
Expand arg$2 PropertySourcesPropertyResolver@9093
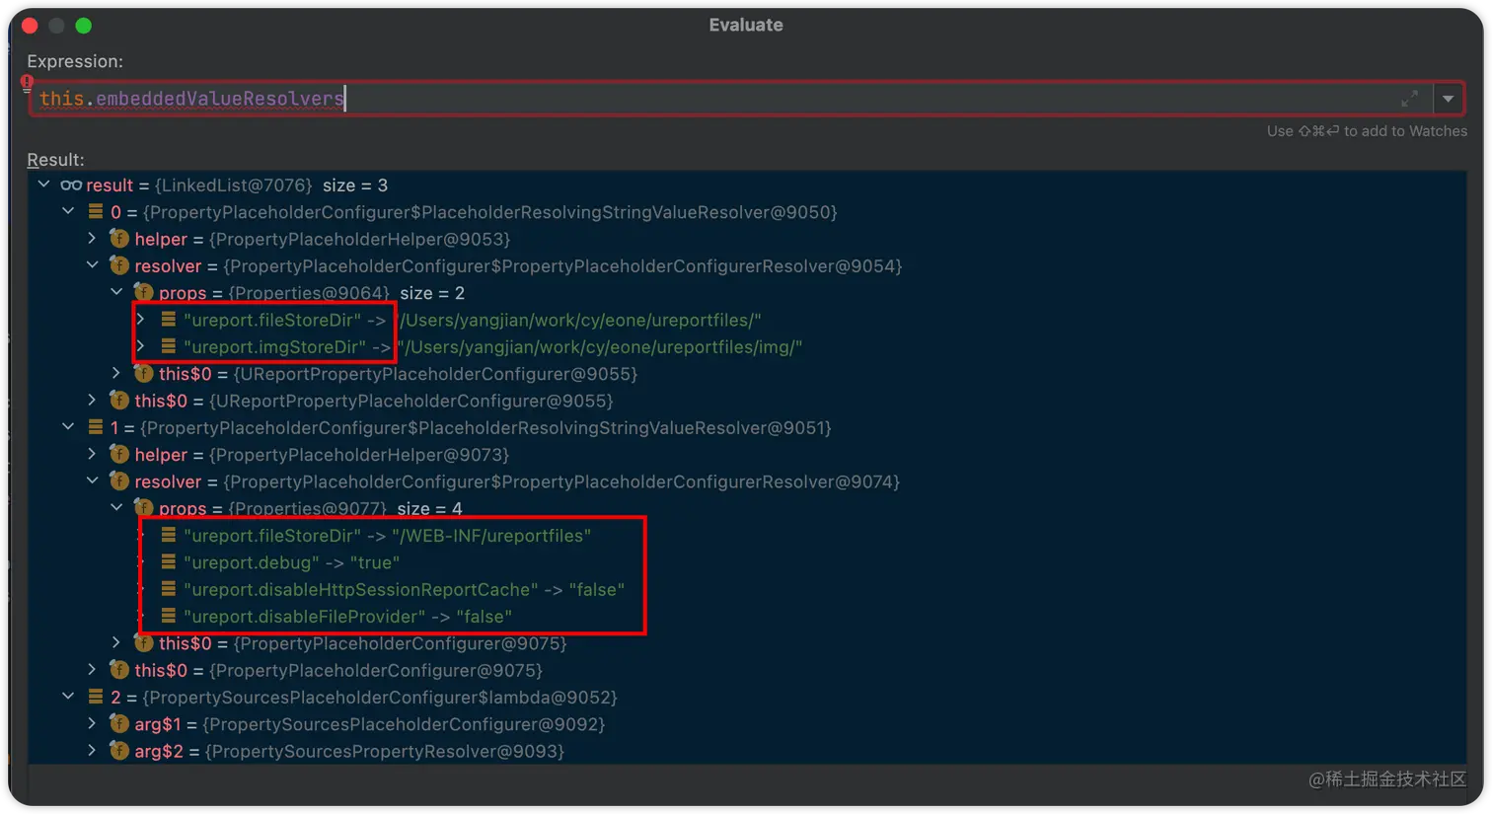point(92,750)
